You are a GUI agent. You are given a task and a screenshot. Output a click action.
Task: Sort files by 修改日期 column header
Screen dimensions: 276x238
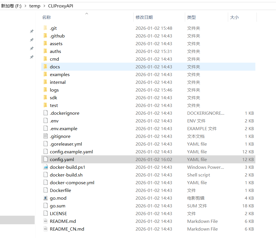point(144,17)
